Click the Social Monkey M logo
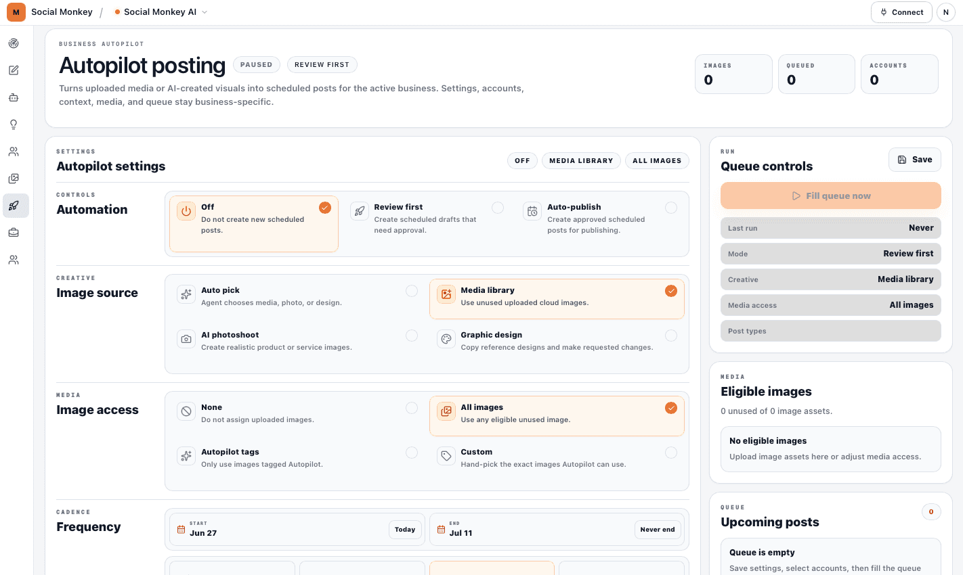The width and height of the screenshot is (963, 575). 16,12
